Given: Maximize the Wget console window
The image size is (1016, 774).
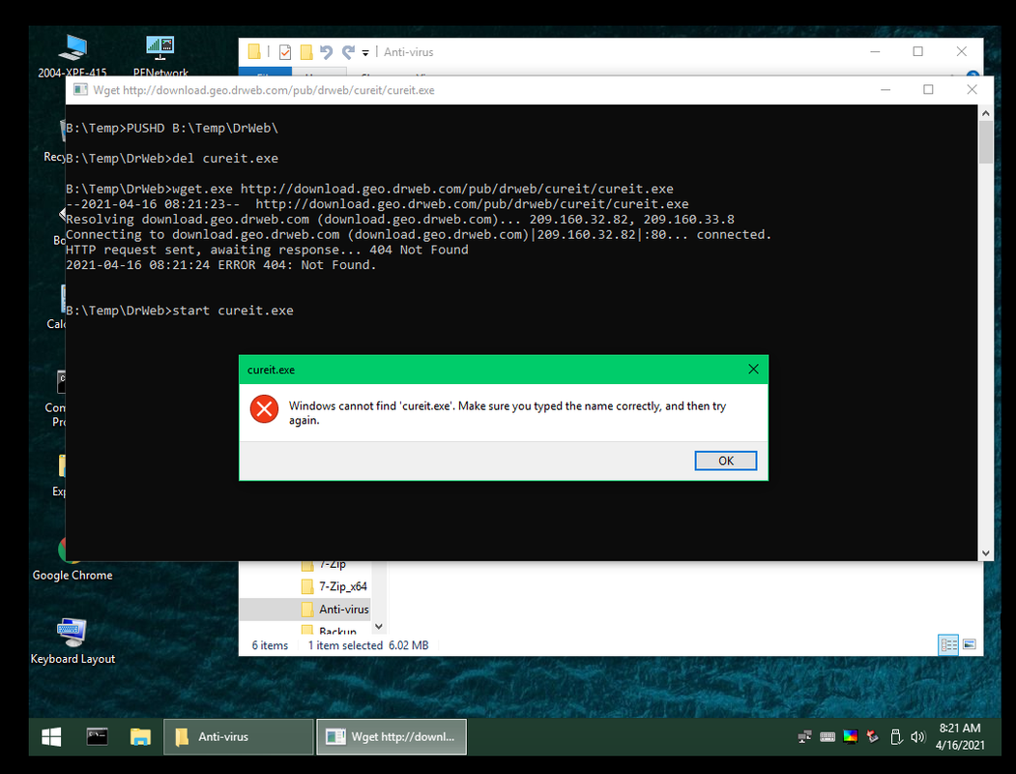Looking at the screenshot, I should (x=928, y=89).
